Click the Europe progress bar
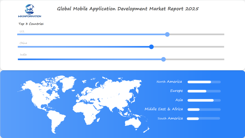 204,91
